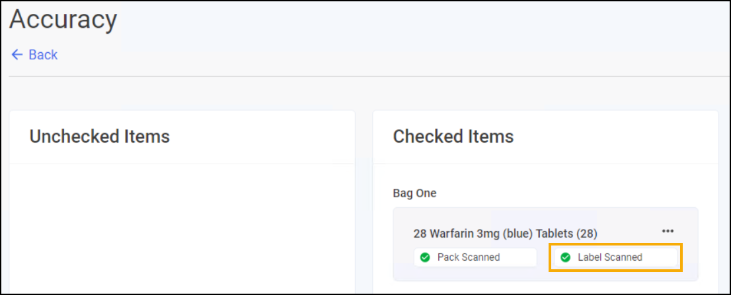Select the Label Scanned status badge

click(x=615, y=257)
